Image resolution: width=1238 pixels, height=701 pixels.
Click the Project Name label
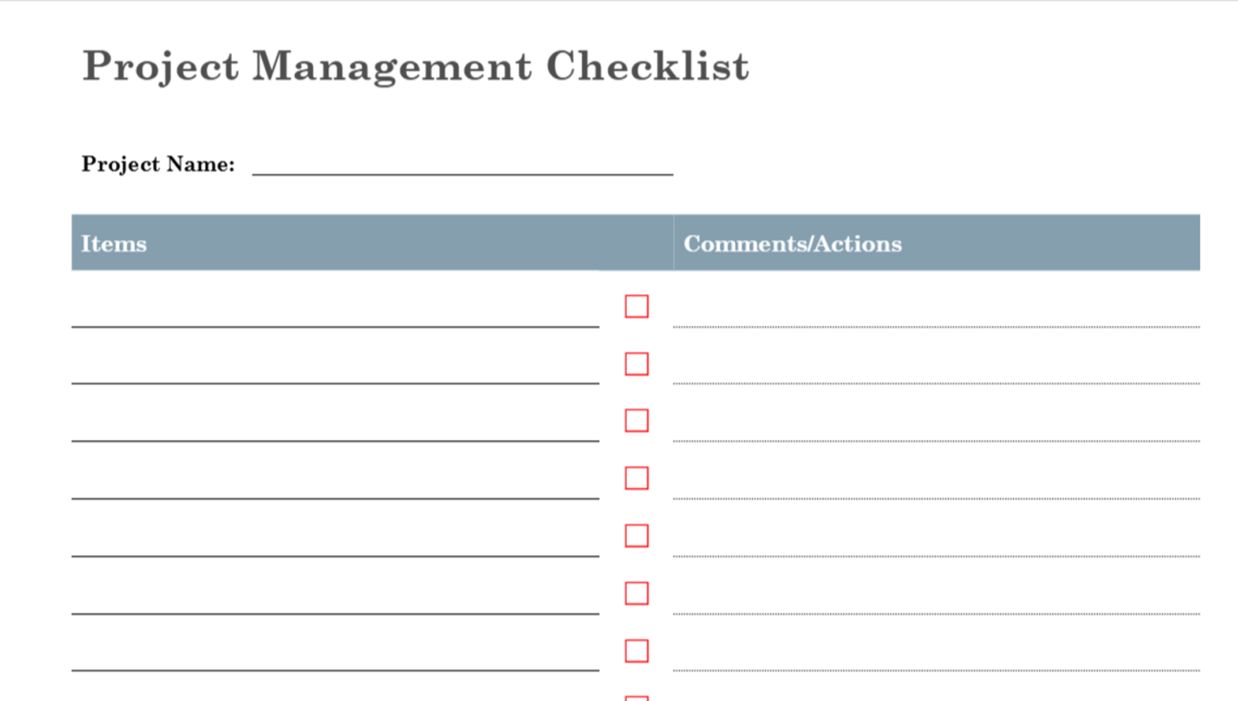(158, 164)
